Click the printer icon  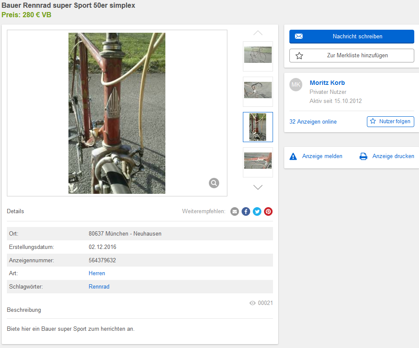click(x=363, y=156)
